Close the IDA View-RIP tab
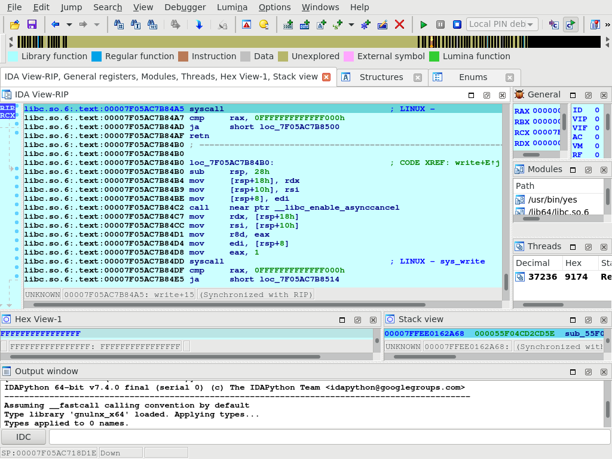Viewport: 612px width, 459px height. (x=326, y=77)
